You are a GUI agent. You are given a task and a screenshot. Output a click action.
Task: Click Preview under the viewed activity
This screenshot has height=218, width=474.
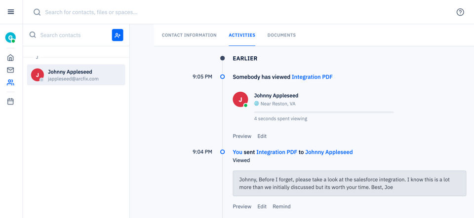(242, 136)
